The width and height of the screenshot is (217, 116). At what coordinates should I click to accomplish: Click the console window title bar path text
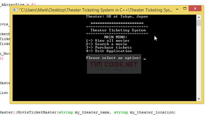point(96,10)
